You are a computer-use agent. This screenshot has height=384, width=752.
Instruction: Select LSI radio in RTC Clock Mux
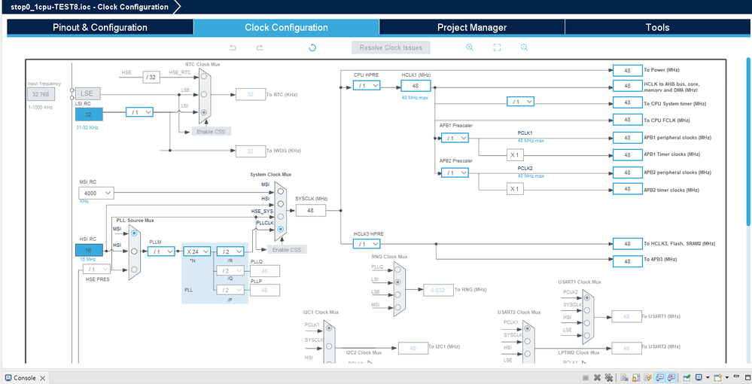pyautogui.click(x=204, y=112)
